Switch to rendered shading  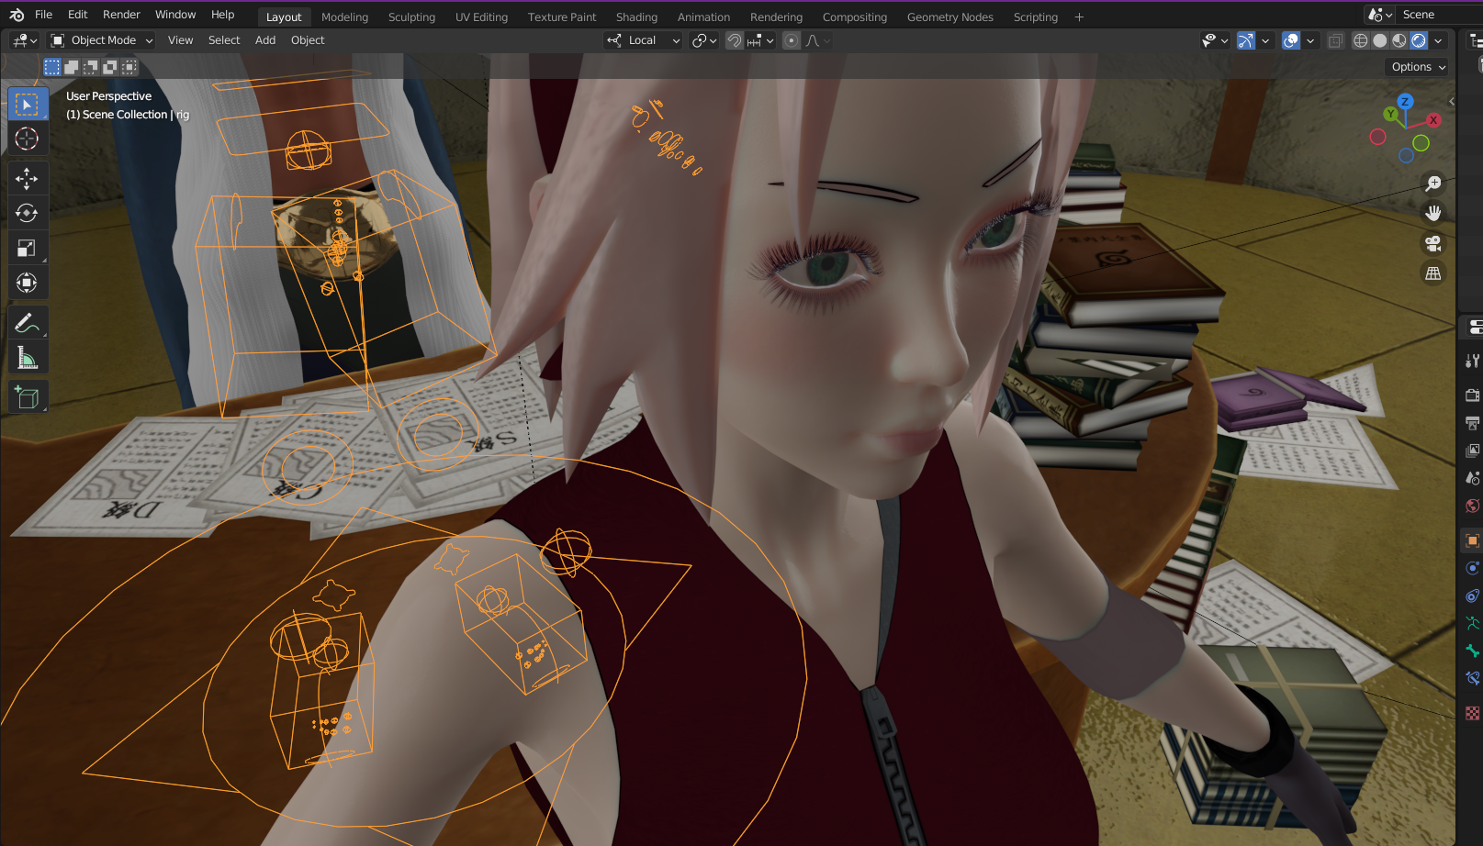(1419, 40)
